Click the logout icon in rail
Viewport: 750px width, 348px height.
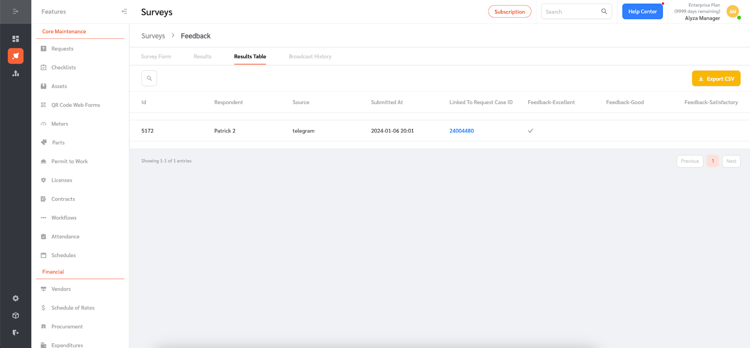15,333
